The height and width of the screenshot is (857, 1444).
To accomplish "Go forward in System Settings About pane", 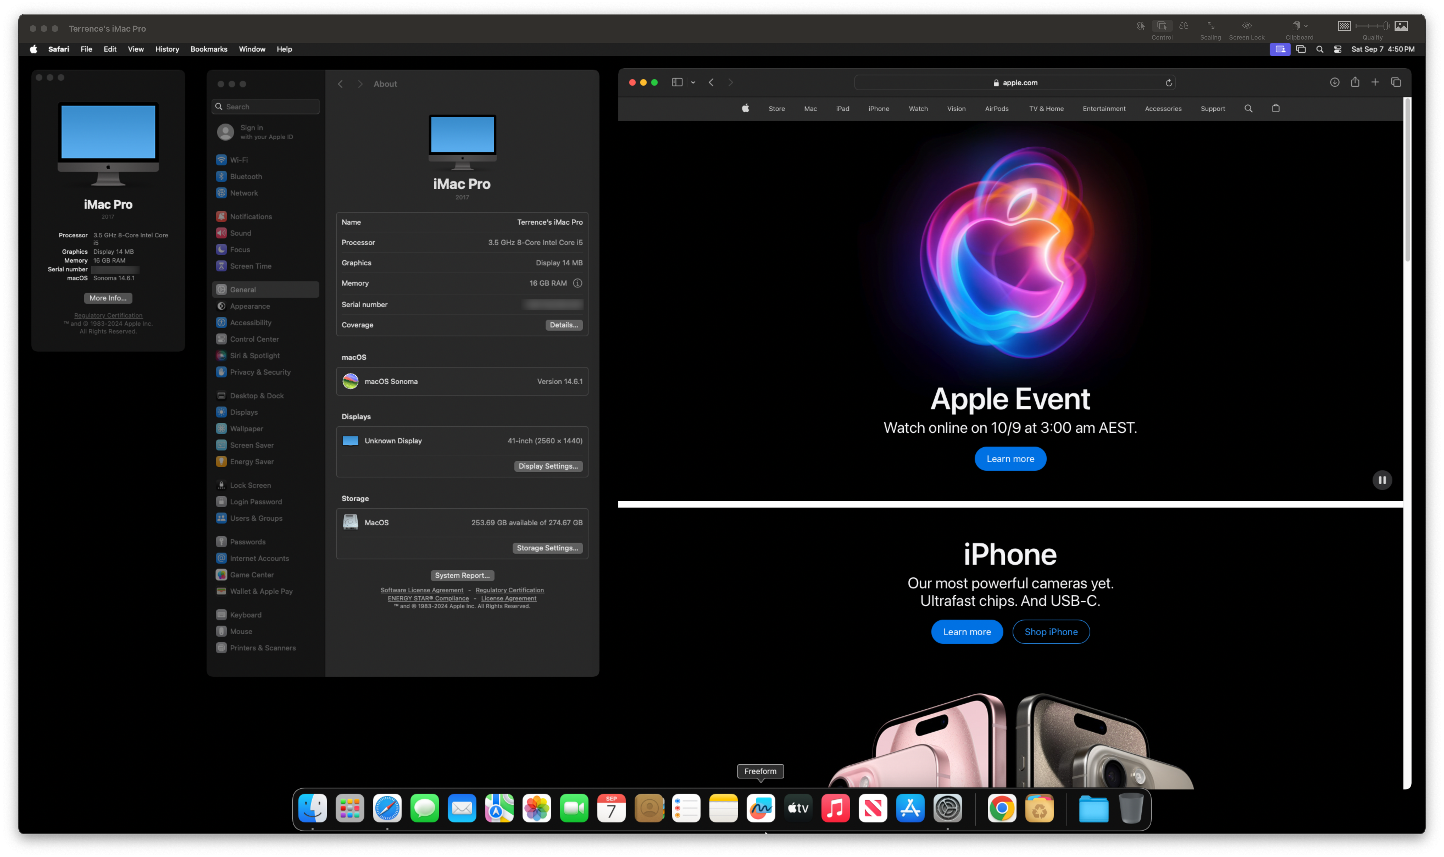I will (x=360, y=84).
